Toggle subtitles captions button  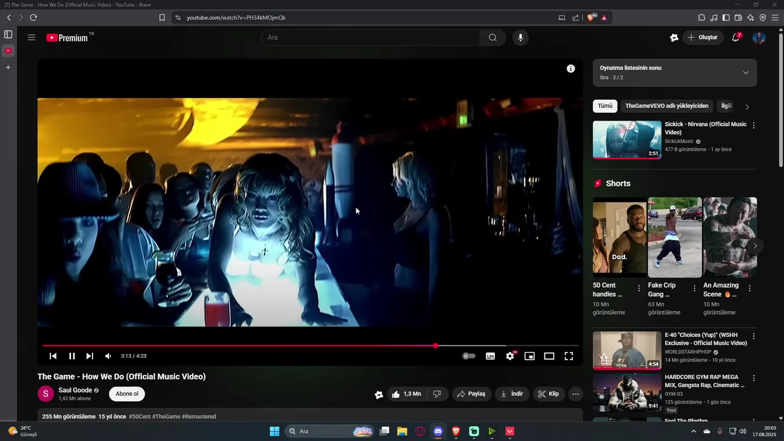click(490, 356)
